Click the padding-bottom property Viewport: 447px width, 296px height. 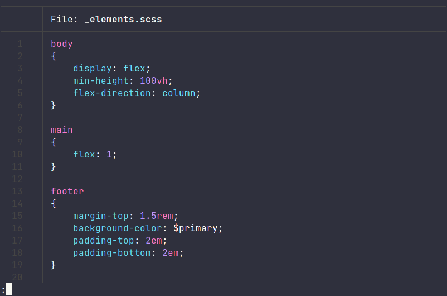pos(111,253)
